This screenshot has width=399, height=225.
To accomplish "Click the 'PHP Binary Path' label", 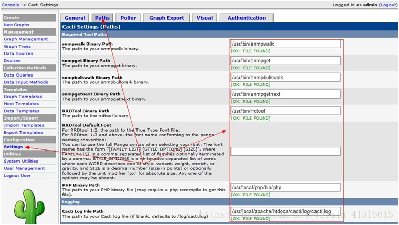I will [x=81, y=185].
